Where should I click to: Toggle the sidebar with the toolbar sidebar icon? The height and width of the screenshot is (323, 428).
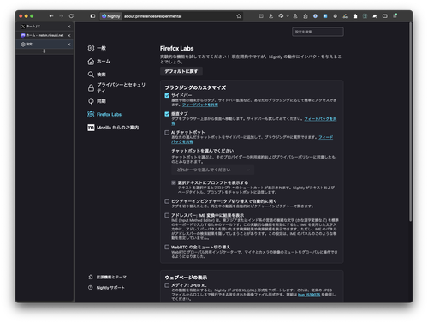pyautogui.click(x=92, y=16)
